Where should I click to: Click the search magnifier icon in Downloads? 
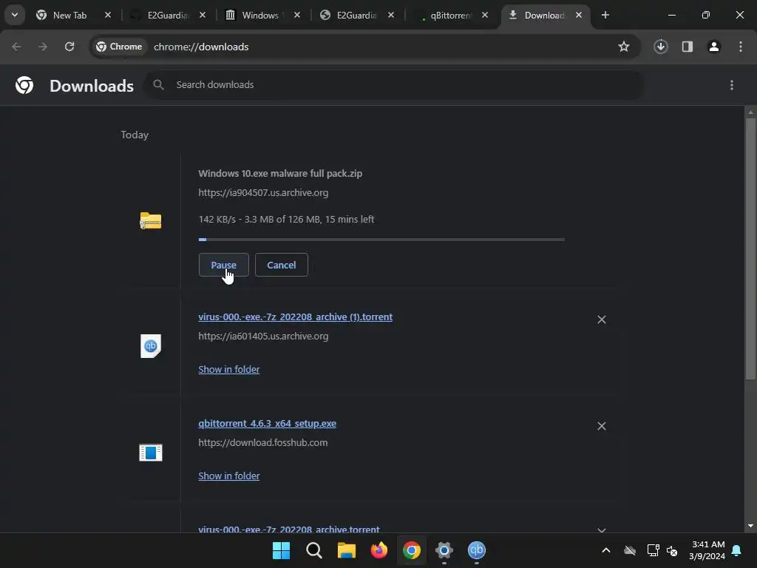pos(158,85)
